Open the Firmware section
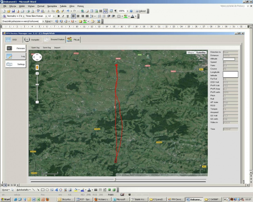The height and width of the screenshot is (202, 253). pyautogui.click(x=16, y=48)
